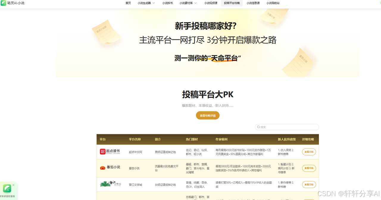Close the desktop install popup

pos(13,185)
